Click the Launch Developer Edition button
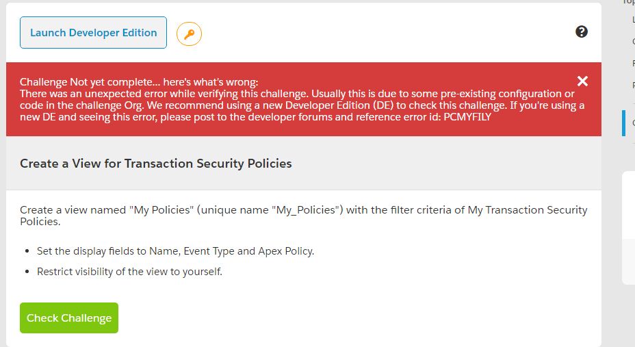This screenshot has width=635, height=347. click(93, 32)
